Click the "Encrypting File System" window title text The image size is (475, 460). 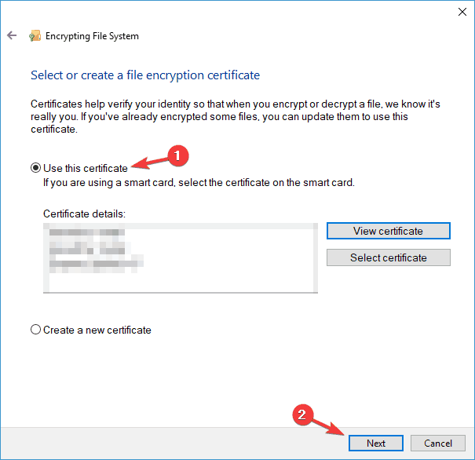[x=93, y=36]
